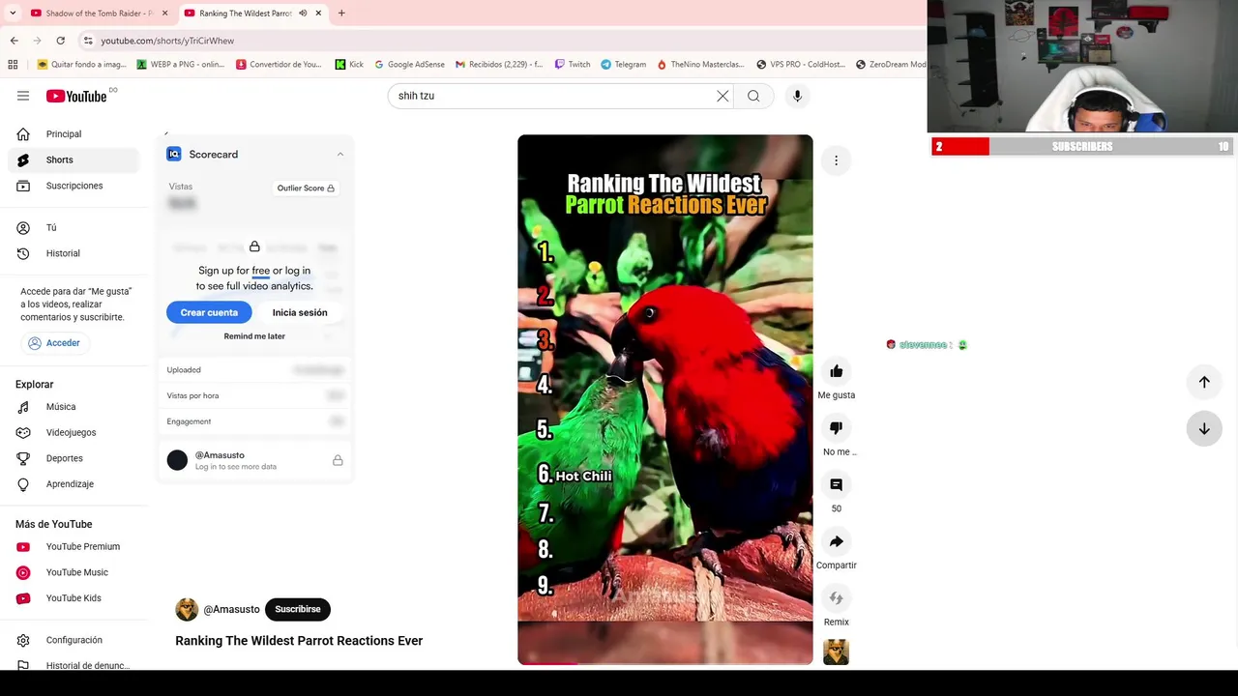1238x696 pixels.
Task: Click the Outlier Score lock badge
Action: point(306,188)
